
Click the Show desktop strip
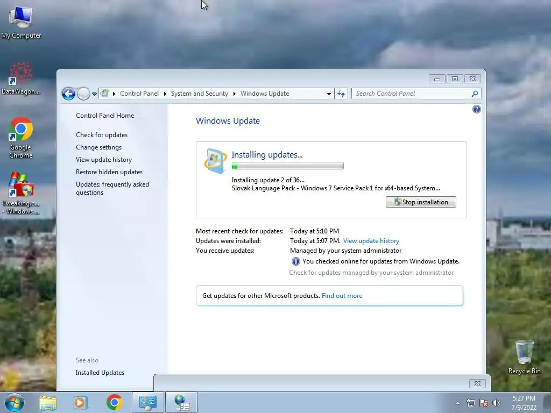tap(547, 402)
